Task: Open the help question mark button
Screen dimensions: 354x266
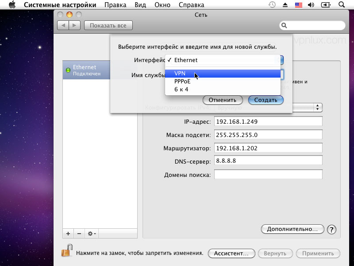Action: pyautogui.click(x=331, y=229)
